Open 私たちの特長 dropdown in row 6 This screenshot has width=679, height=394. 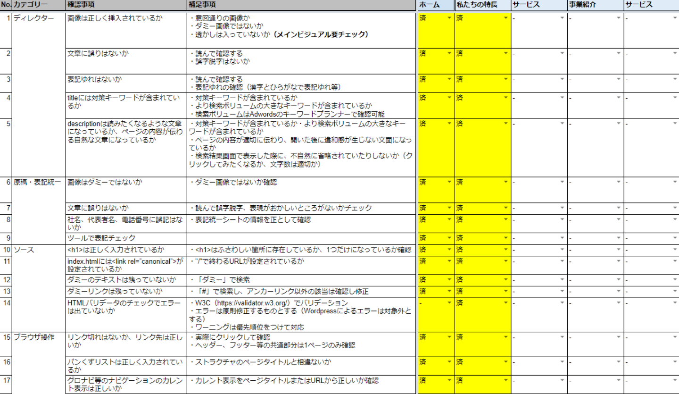pyautogui.click(x=506, y=182)
